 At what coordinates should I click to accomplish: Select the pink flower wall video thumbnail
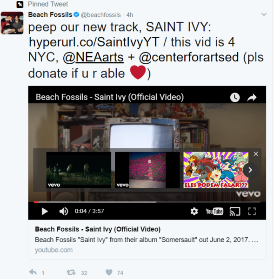pyautogui.click(x=147, y=170)
